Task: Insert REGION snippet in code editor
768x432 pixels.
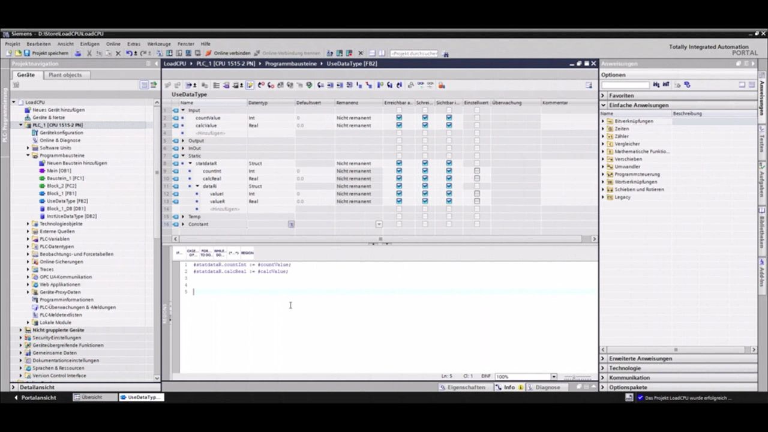Action: point(247,253)
